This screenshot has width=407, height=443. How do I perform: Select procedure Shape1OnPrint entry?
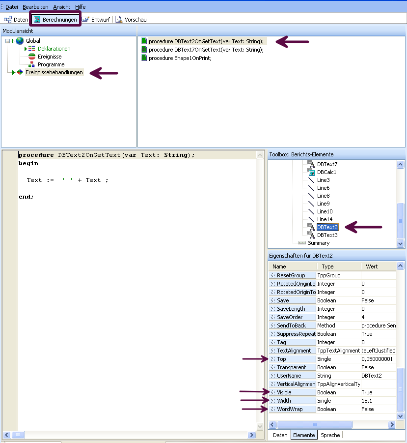pyautogui.click(x=180, y=58)
